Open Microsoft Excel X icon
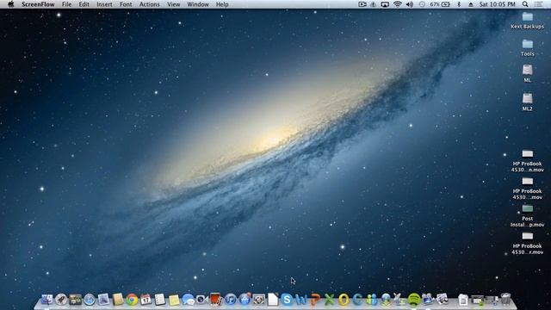Screen dimensions: 551x310 point(329,300)
